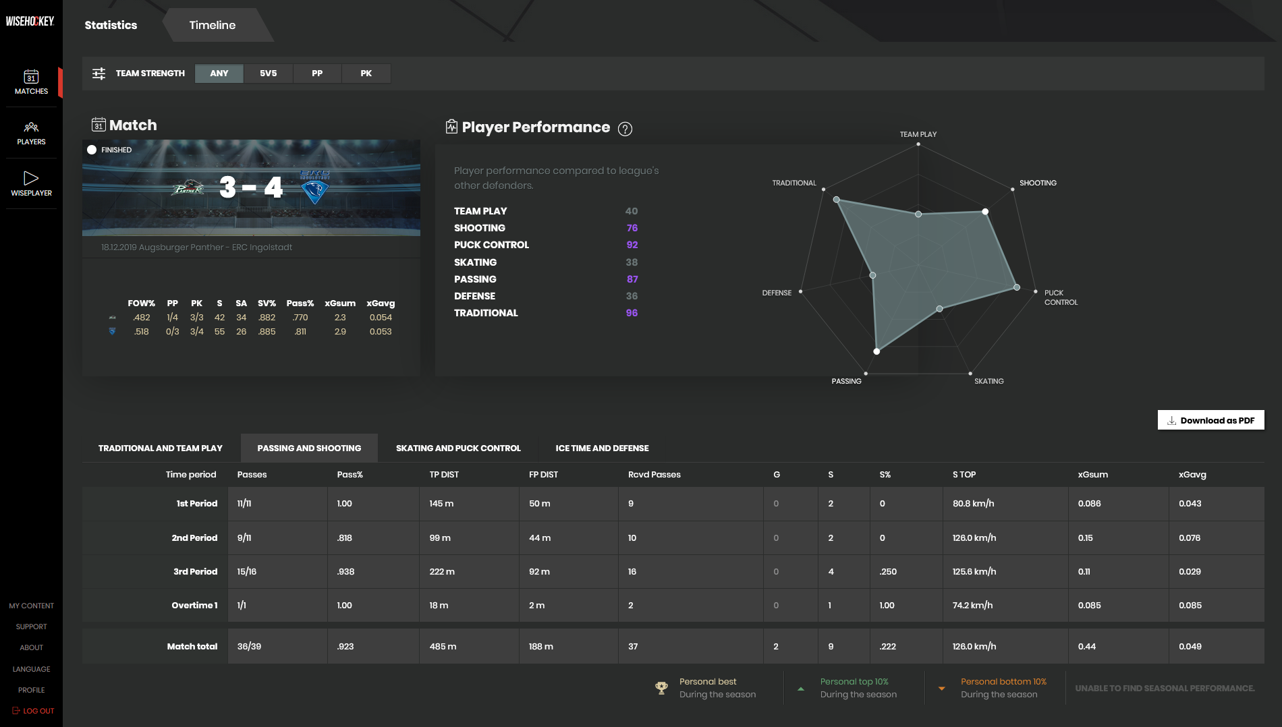Open My Content link
This screenshot has width=1282, height=727.
pos(31,606)
